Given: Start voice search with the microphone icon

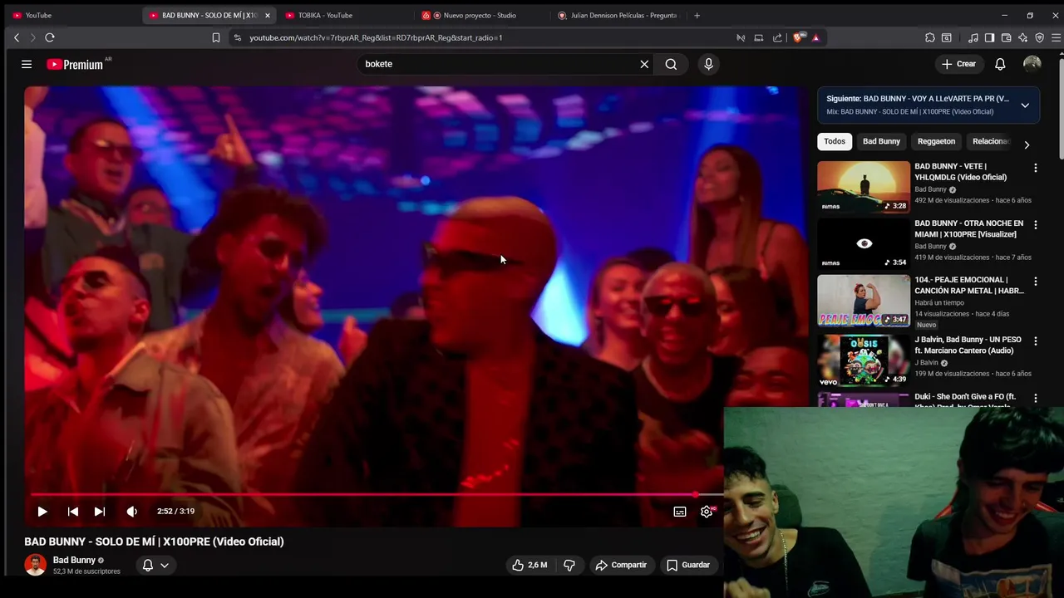Looking at the screenshot, I should (708, 64).
